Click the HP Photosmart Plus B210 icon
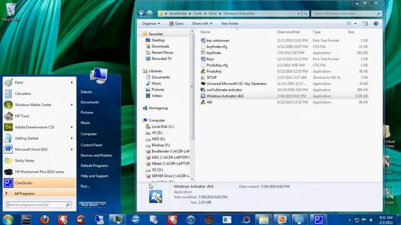 (x=8, y=172)
